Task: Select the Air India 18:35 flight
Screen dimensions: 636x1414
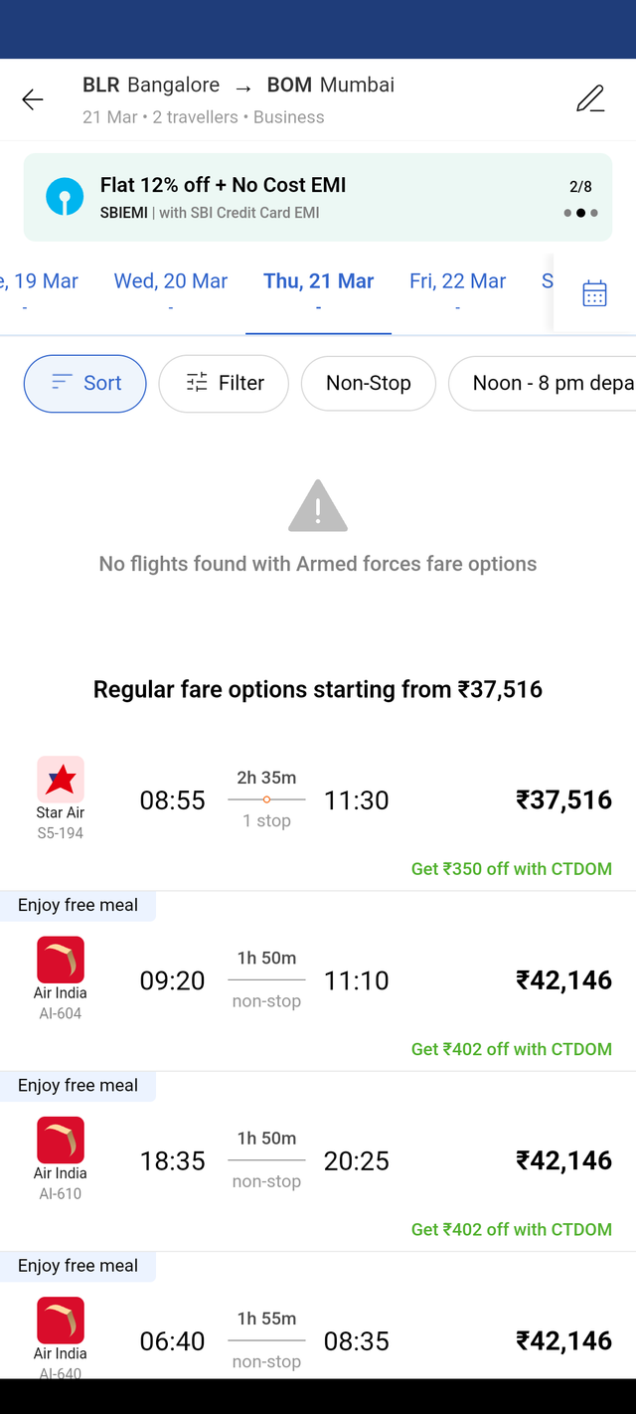Action: point(318,1161)
